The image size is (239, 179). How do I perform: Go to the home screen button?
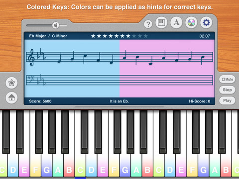11,97
